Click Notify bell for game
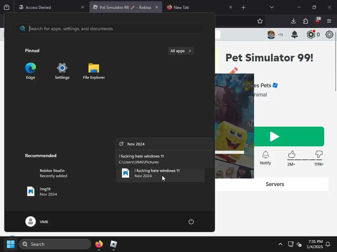 266,158
